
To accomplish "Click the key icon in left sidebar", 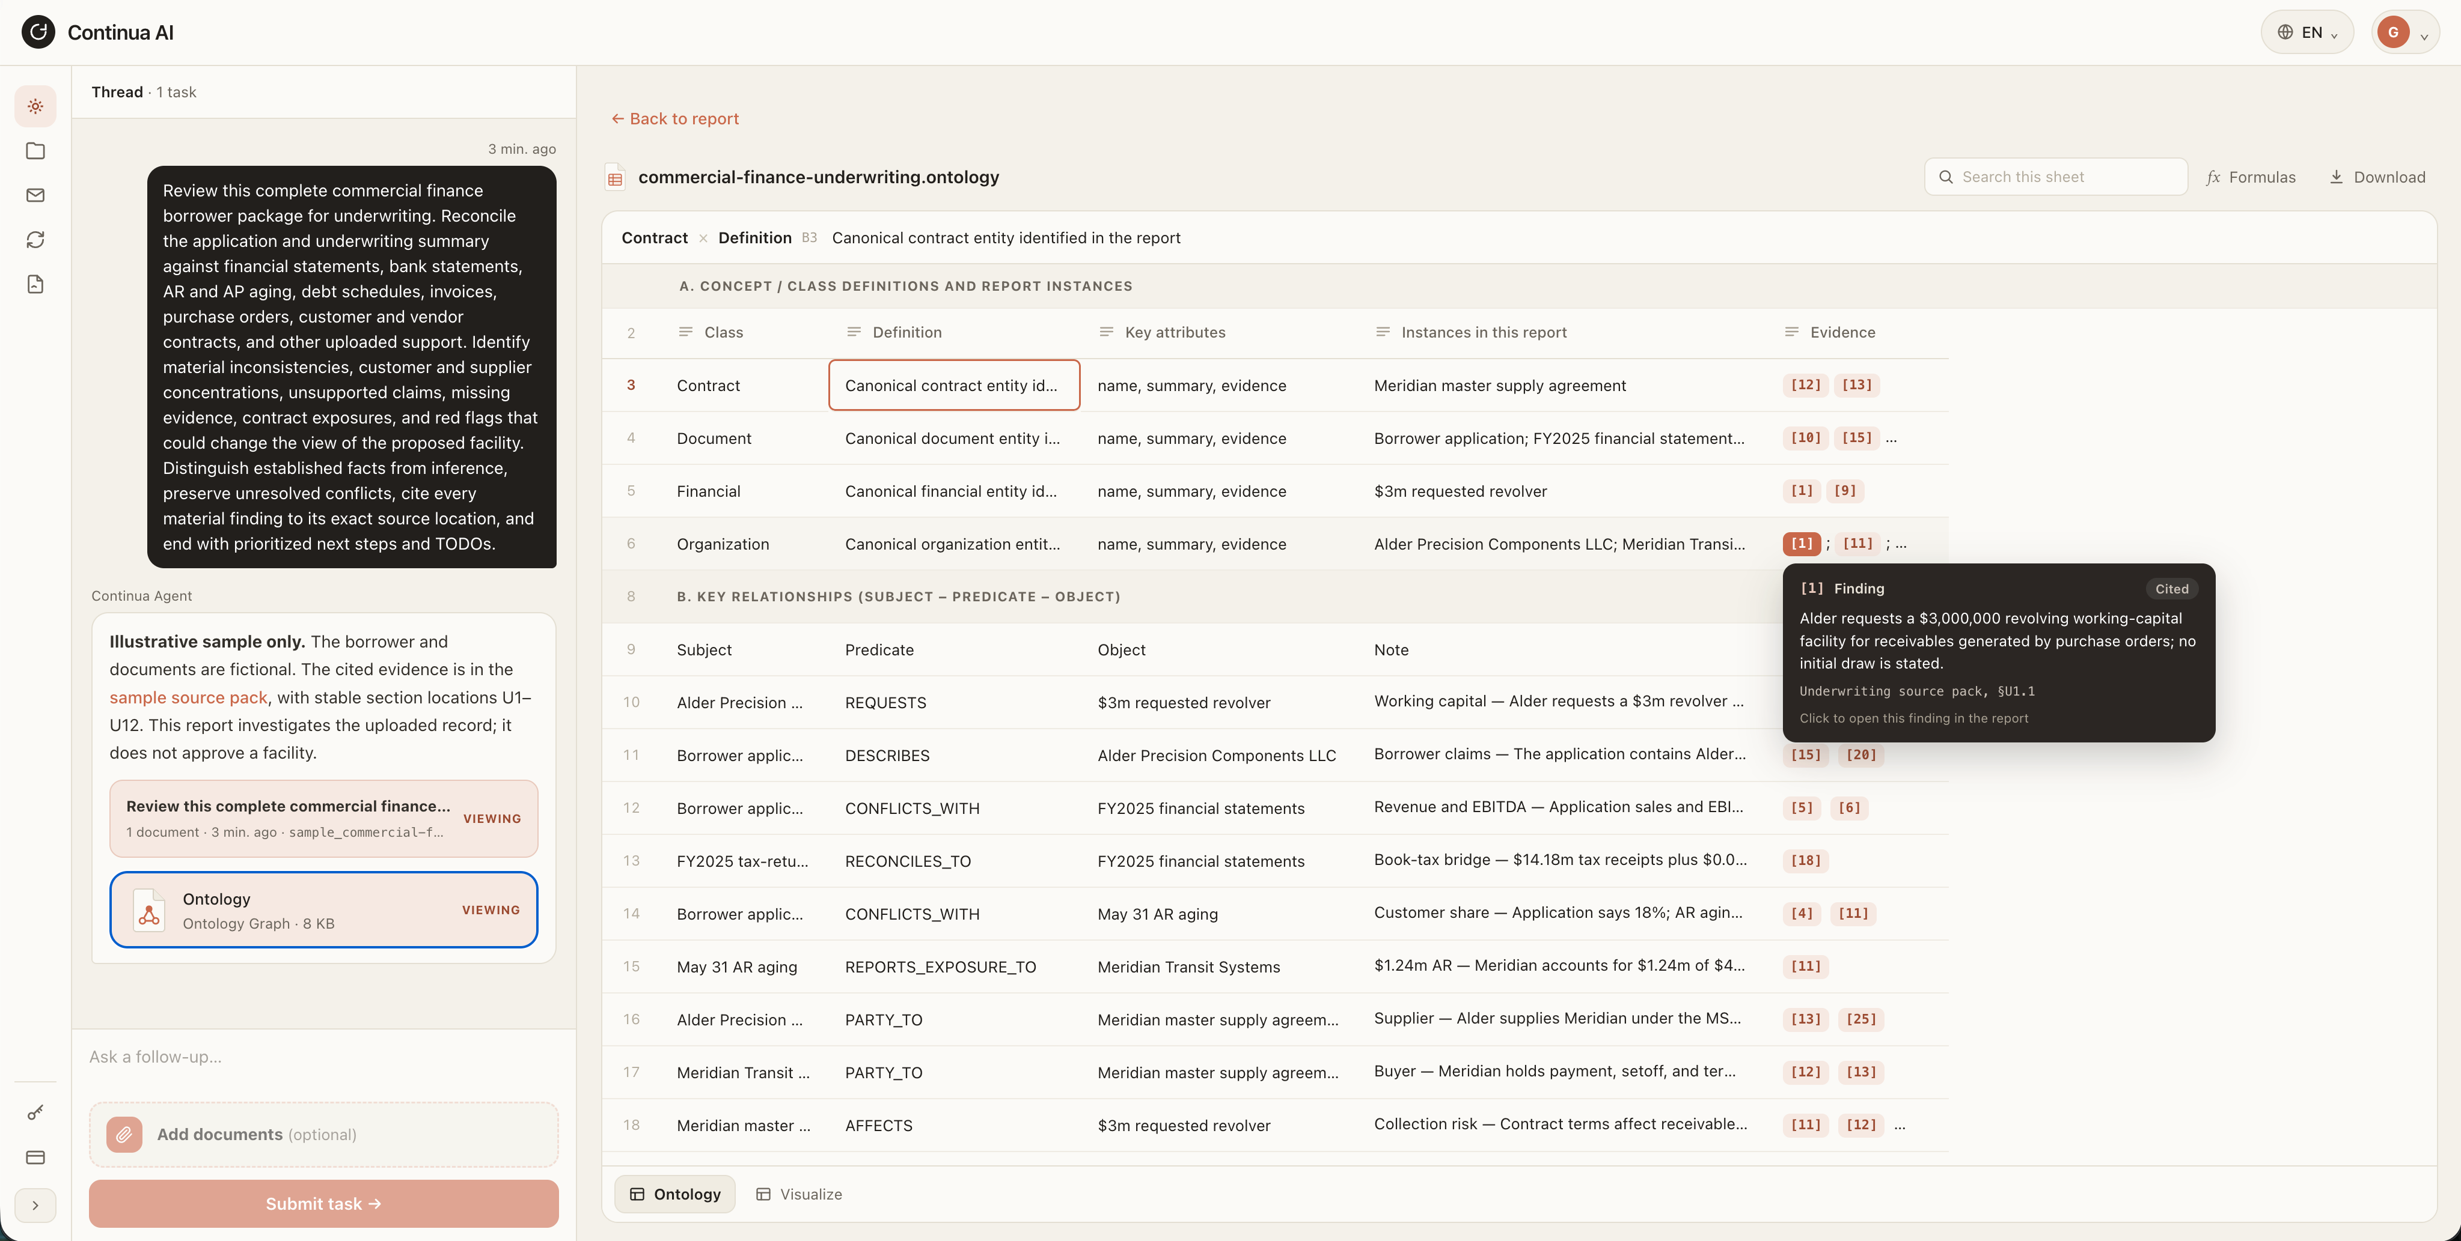I will [x=35, y=1112].
